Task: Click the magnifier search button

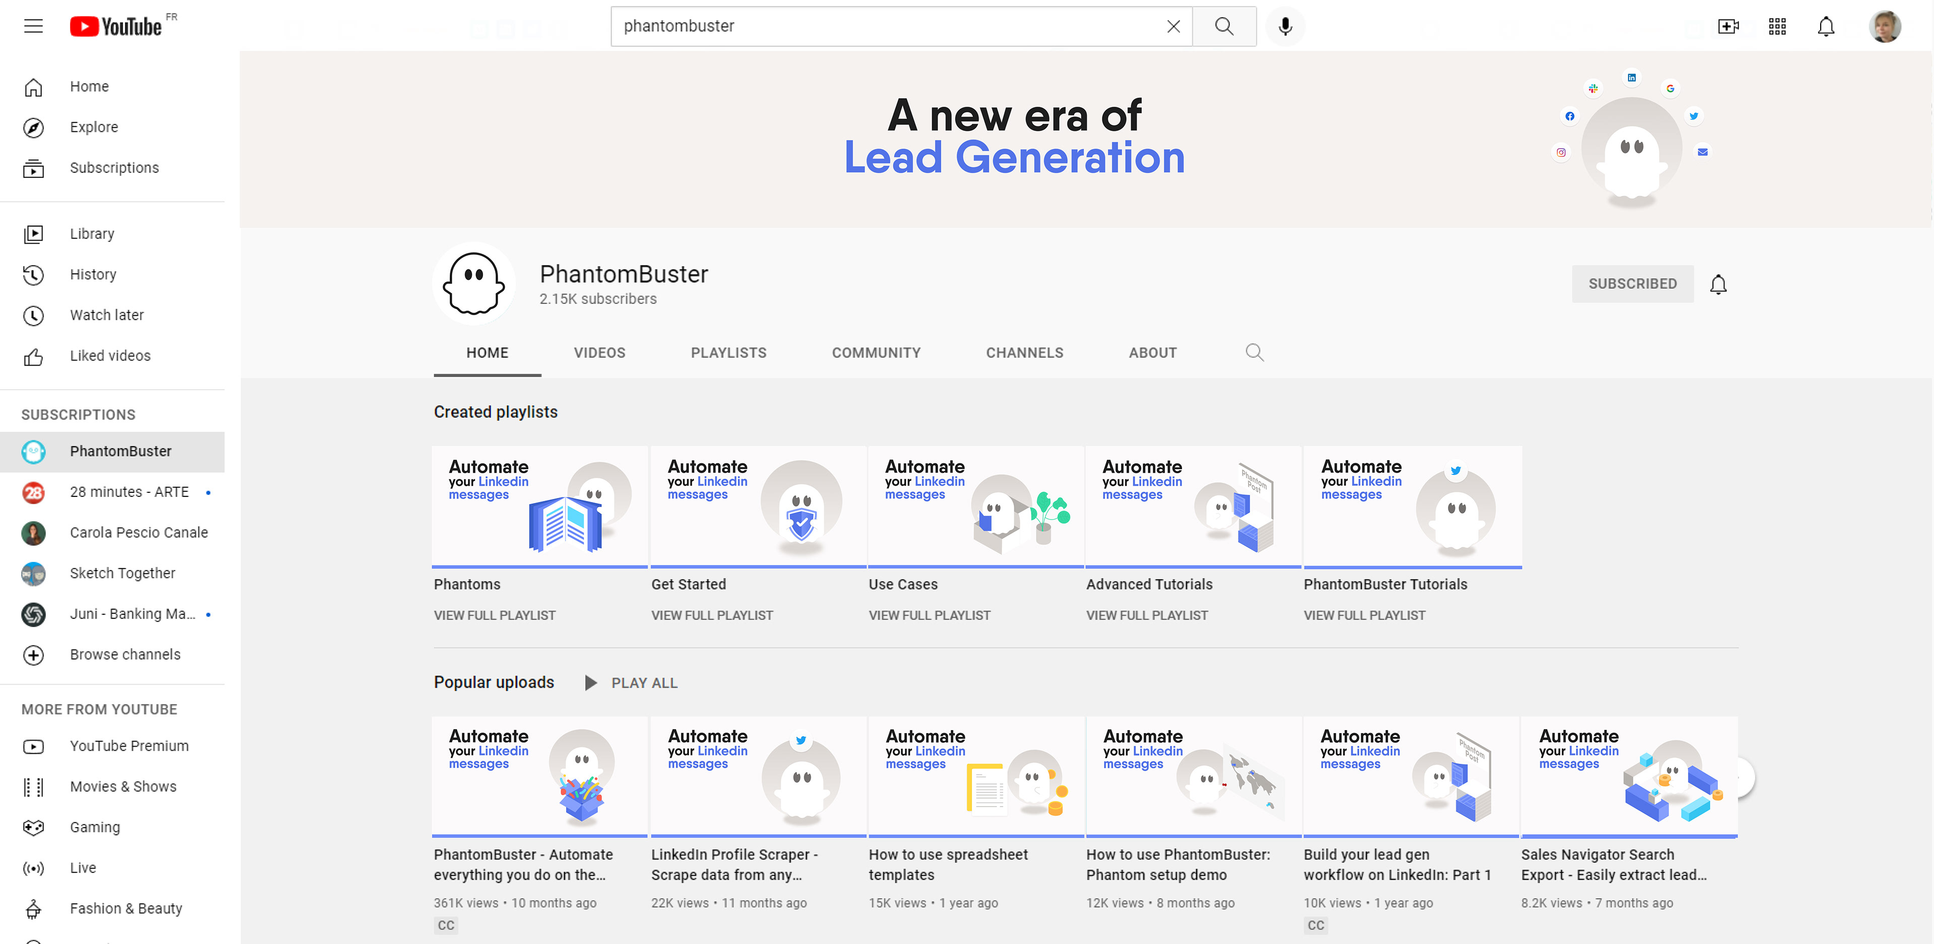Action: (x=1224, y=26)
